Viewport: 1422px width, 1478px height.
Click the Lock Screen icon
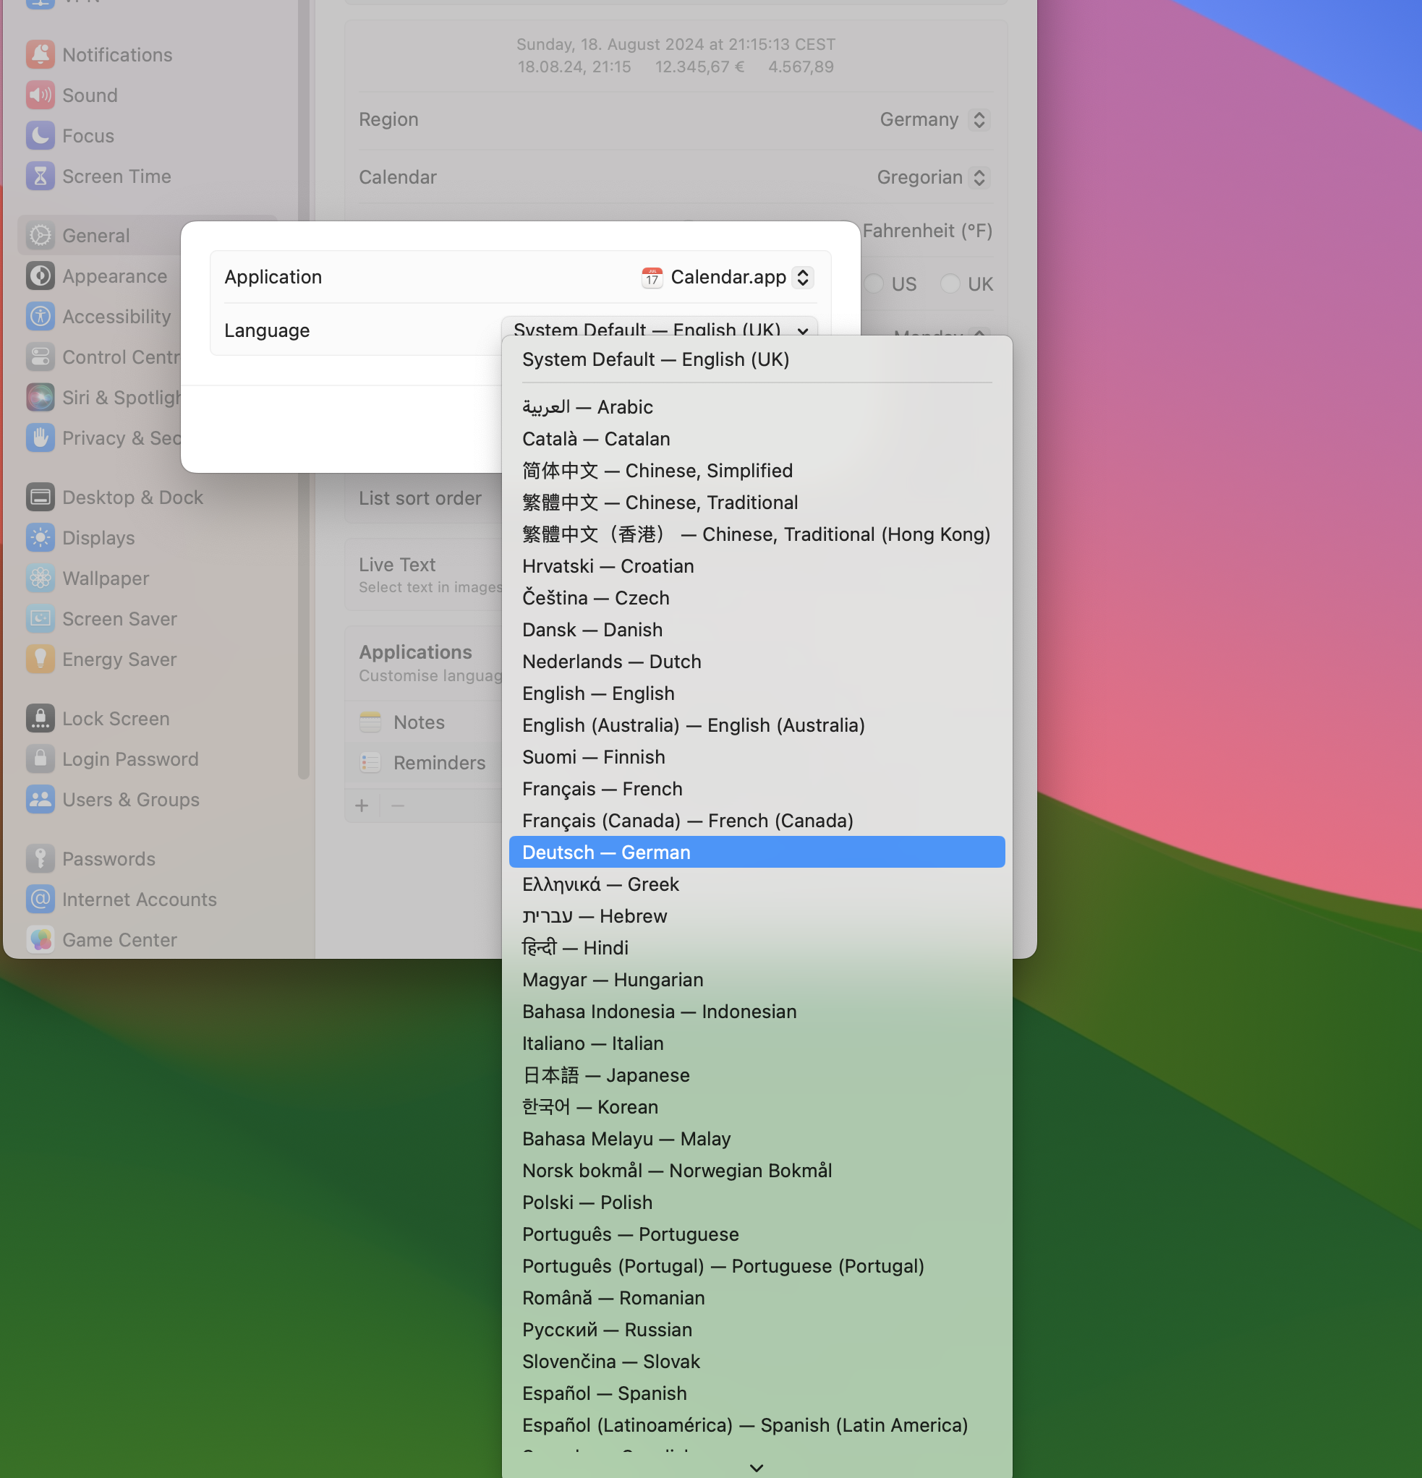40,719
